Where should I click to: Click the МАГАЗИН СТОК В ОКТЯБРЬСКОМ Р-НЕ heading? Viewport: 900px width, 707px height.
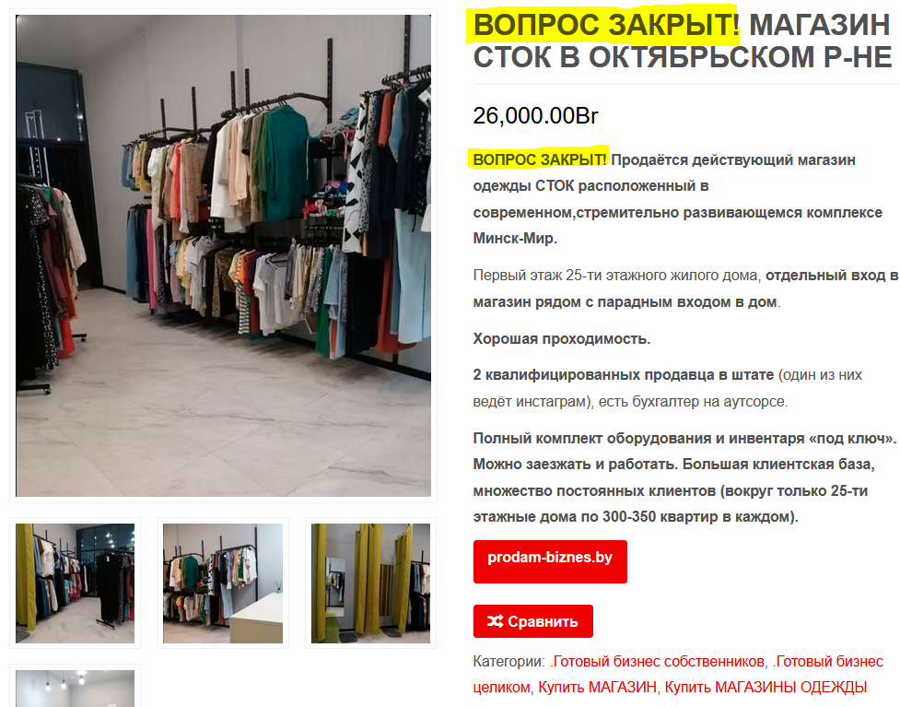683,41
